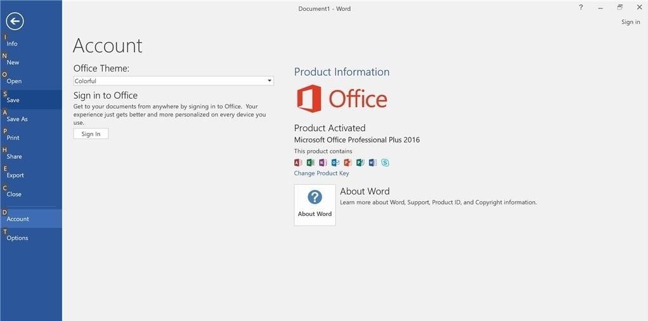Click the Word app icon in product list
Image resolution: width=648 pixels, height=321 pixels.
click(372, 163)
